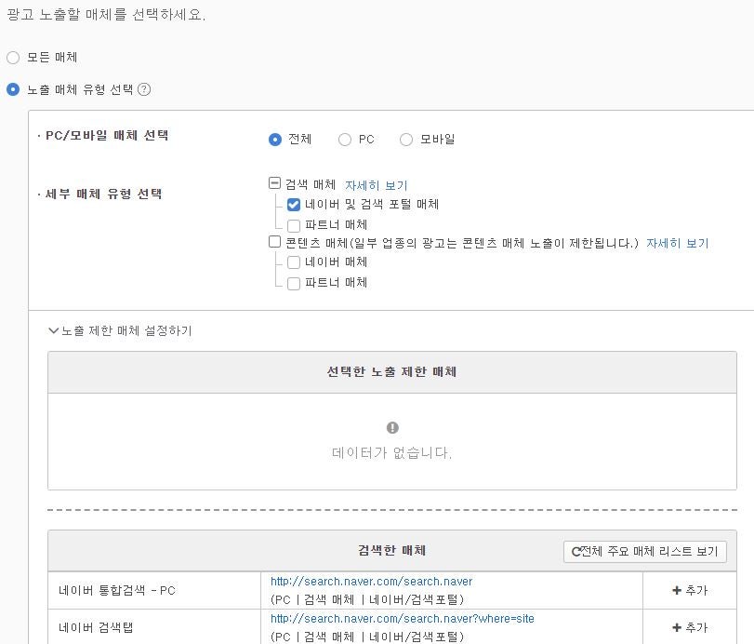The height and width of the screenshot is (644, 754).
Task: Check 파트너 매체 under 검색 매체
Action: click(294, 225)
